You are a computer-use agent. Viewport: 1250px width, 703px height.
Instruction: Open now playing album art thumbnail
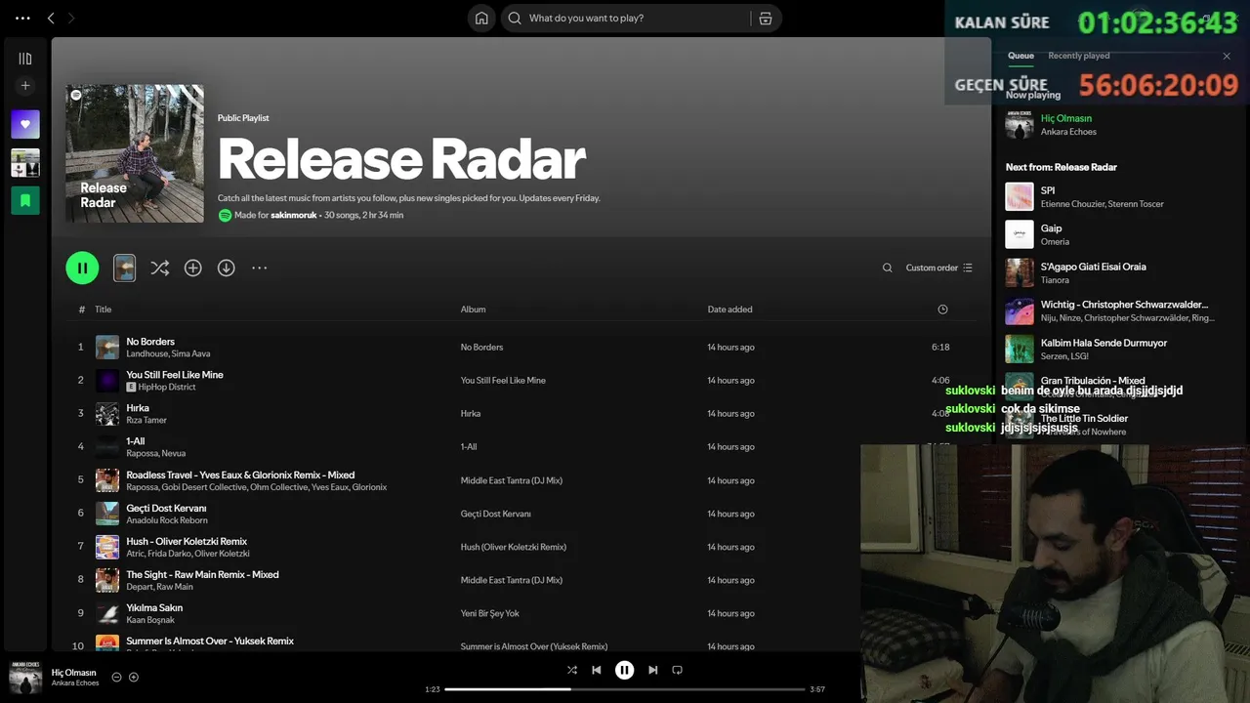pyautogui.click(x=25, y=677)
